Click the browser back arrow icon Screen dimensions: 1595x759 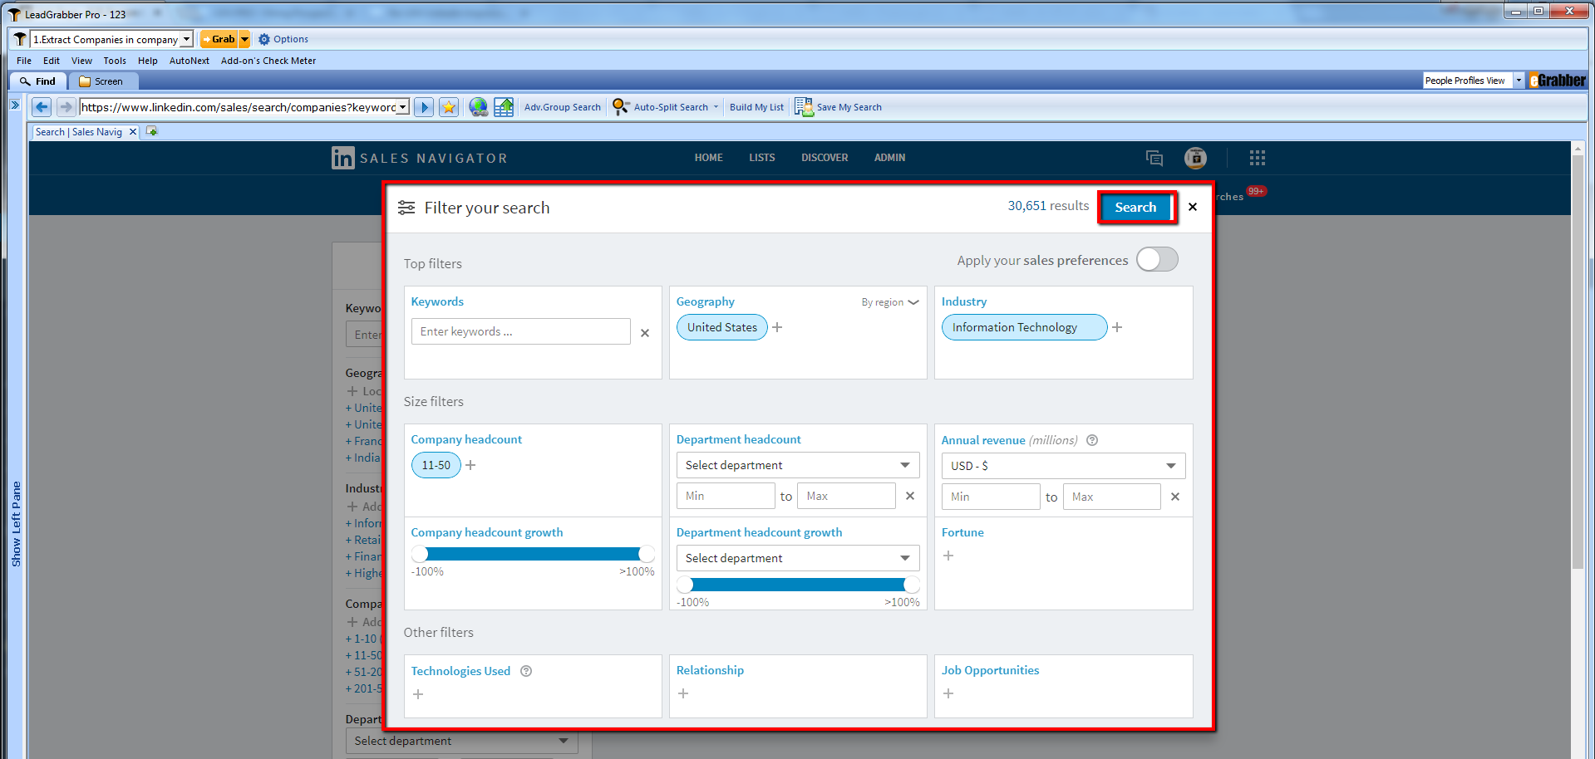tap(42, 107)
